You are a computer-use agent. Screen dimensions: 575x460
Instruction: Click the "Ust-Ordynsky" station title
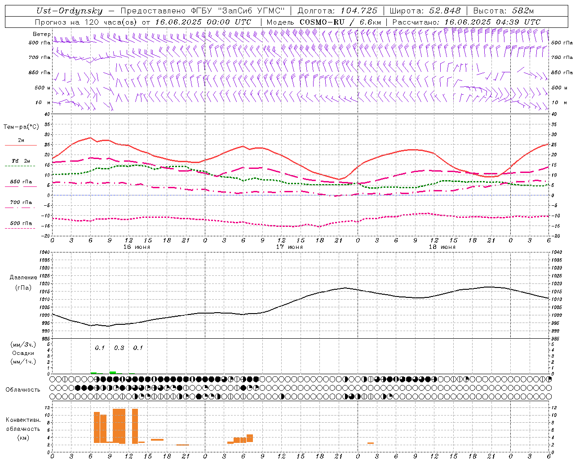69,11
